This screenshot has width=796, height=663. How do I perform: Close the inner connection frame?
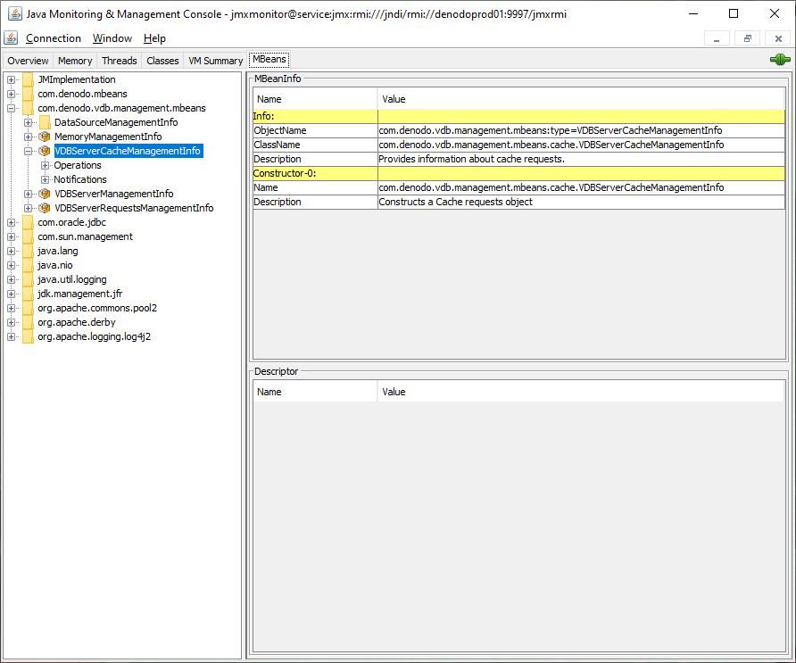[x=778, y=38]
